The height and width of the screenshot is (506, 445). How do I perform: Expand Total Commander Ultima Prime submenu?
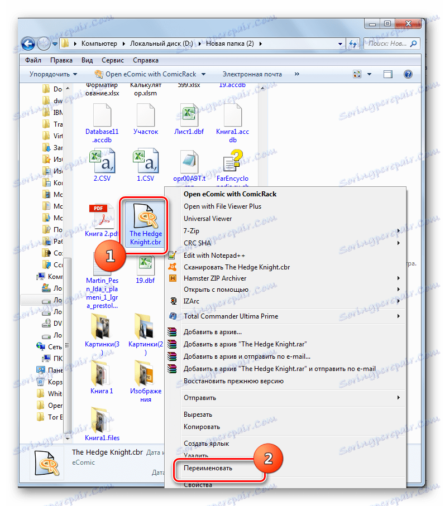pyautogui.click(x=285, y=316)
